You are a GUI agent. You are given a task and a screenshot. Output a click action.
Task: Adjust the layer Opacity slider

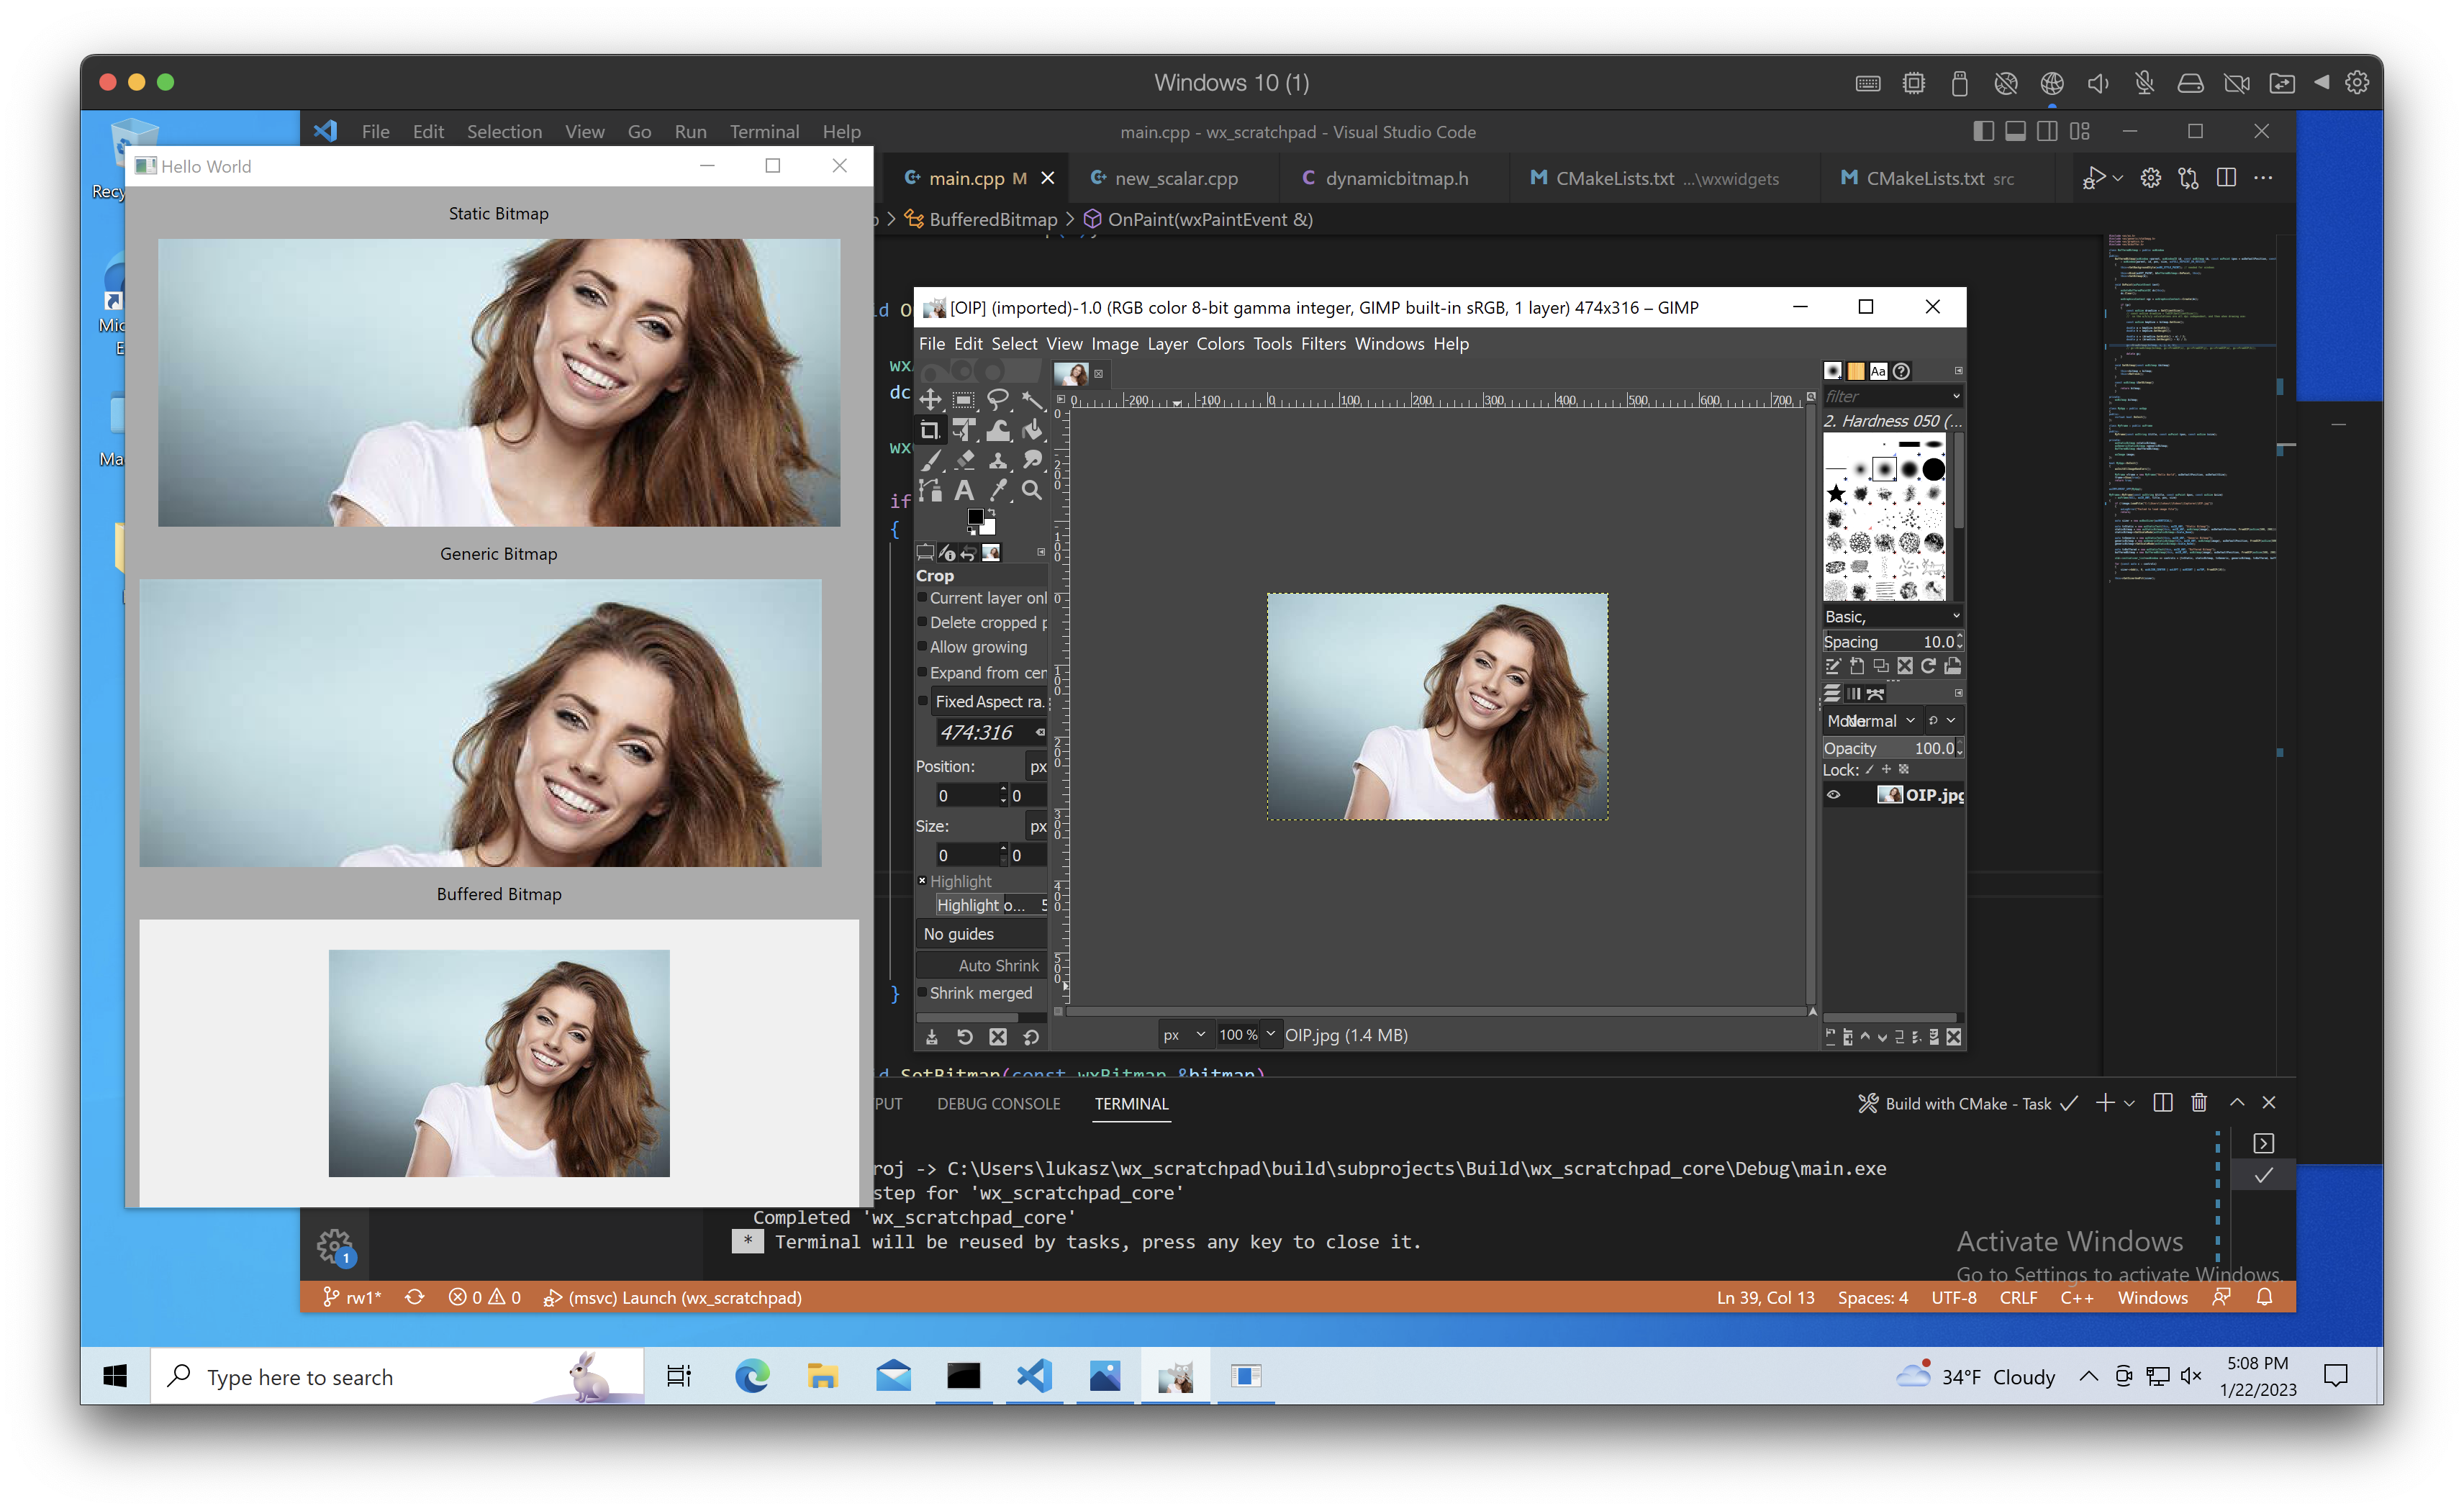(1892, 748)
